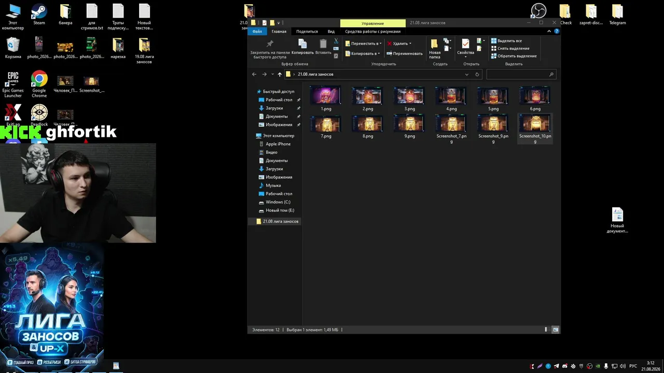The width and height of the screenshot is (664, 373).
Task: Open the recent locations dropdown arrow
Action: click(272, 74)
